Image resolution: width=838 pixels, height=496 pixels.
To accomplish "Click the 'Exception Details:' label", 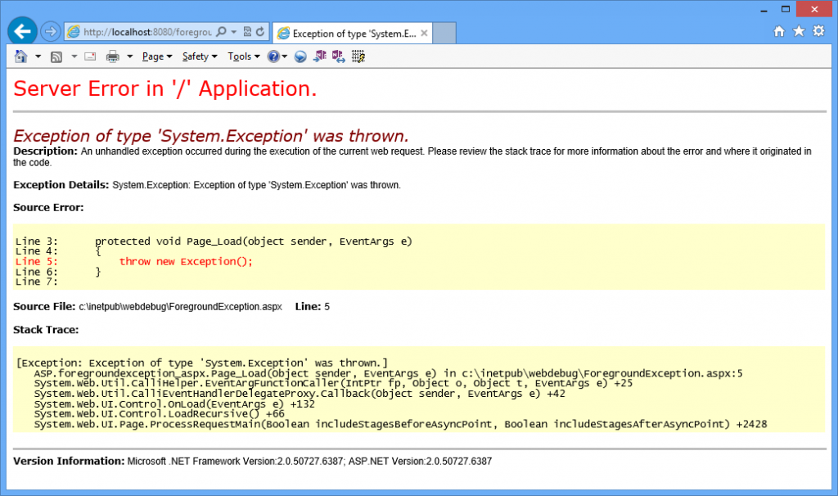I will [61, 185].
